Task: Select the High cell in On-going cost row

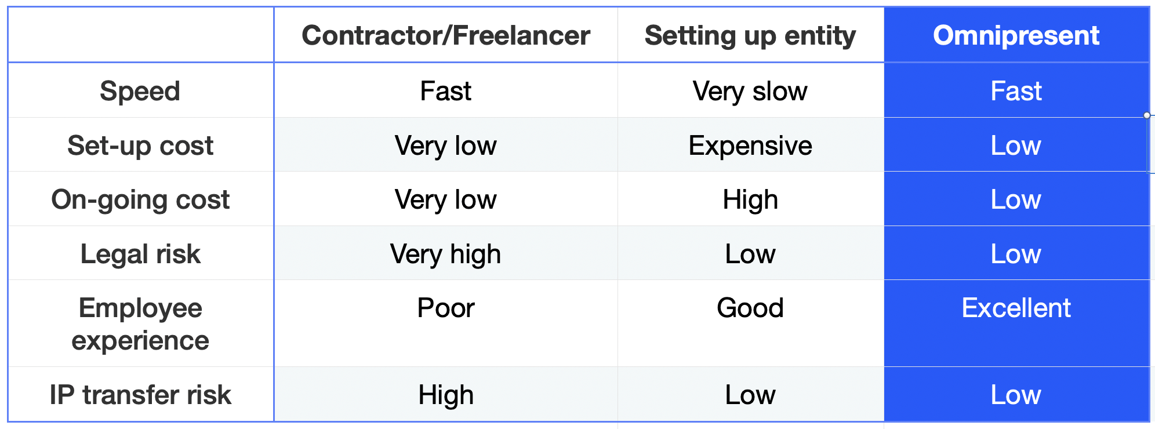Action: click(x=750, y=199)
